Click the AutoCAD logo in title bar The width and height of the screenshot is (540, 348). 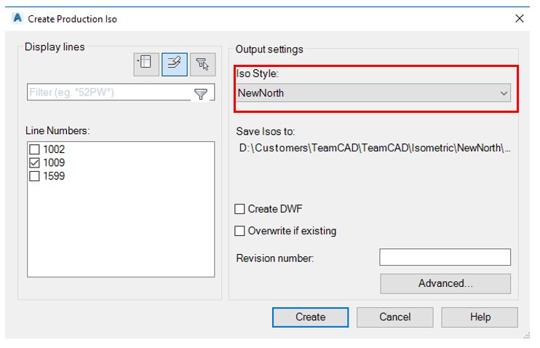pos(17,18)
